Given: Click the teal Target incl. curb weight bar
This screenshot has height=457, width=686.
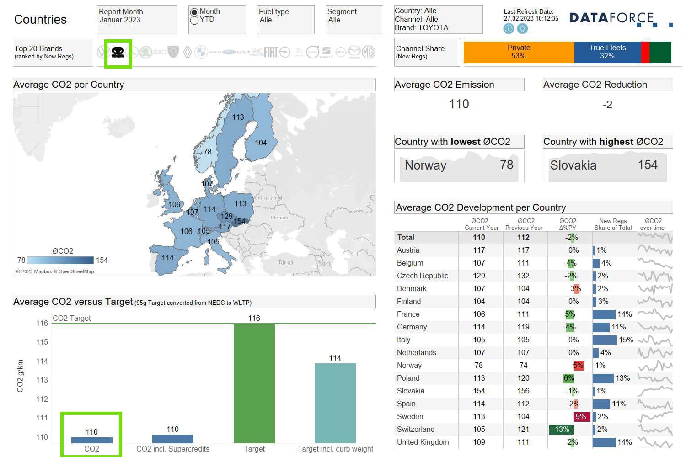Looking at the screenshot, I should click(335, 403).
